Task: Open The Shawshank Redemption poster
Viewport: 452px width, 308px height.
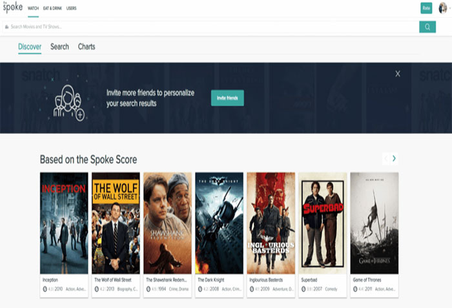Action: point(167,223)
